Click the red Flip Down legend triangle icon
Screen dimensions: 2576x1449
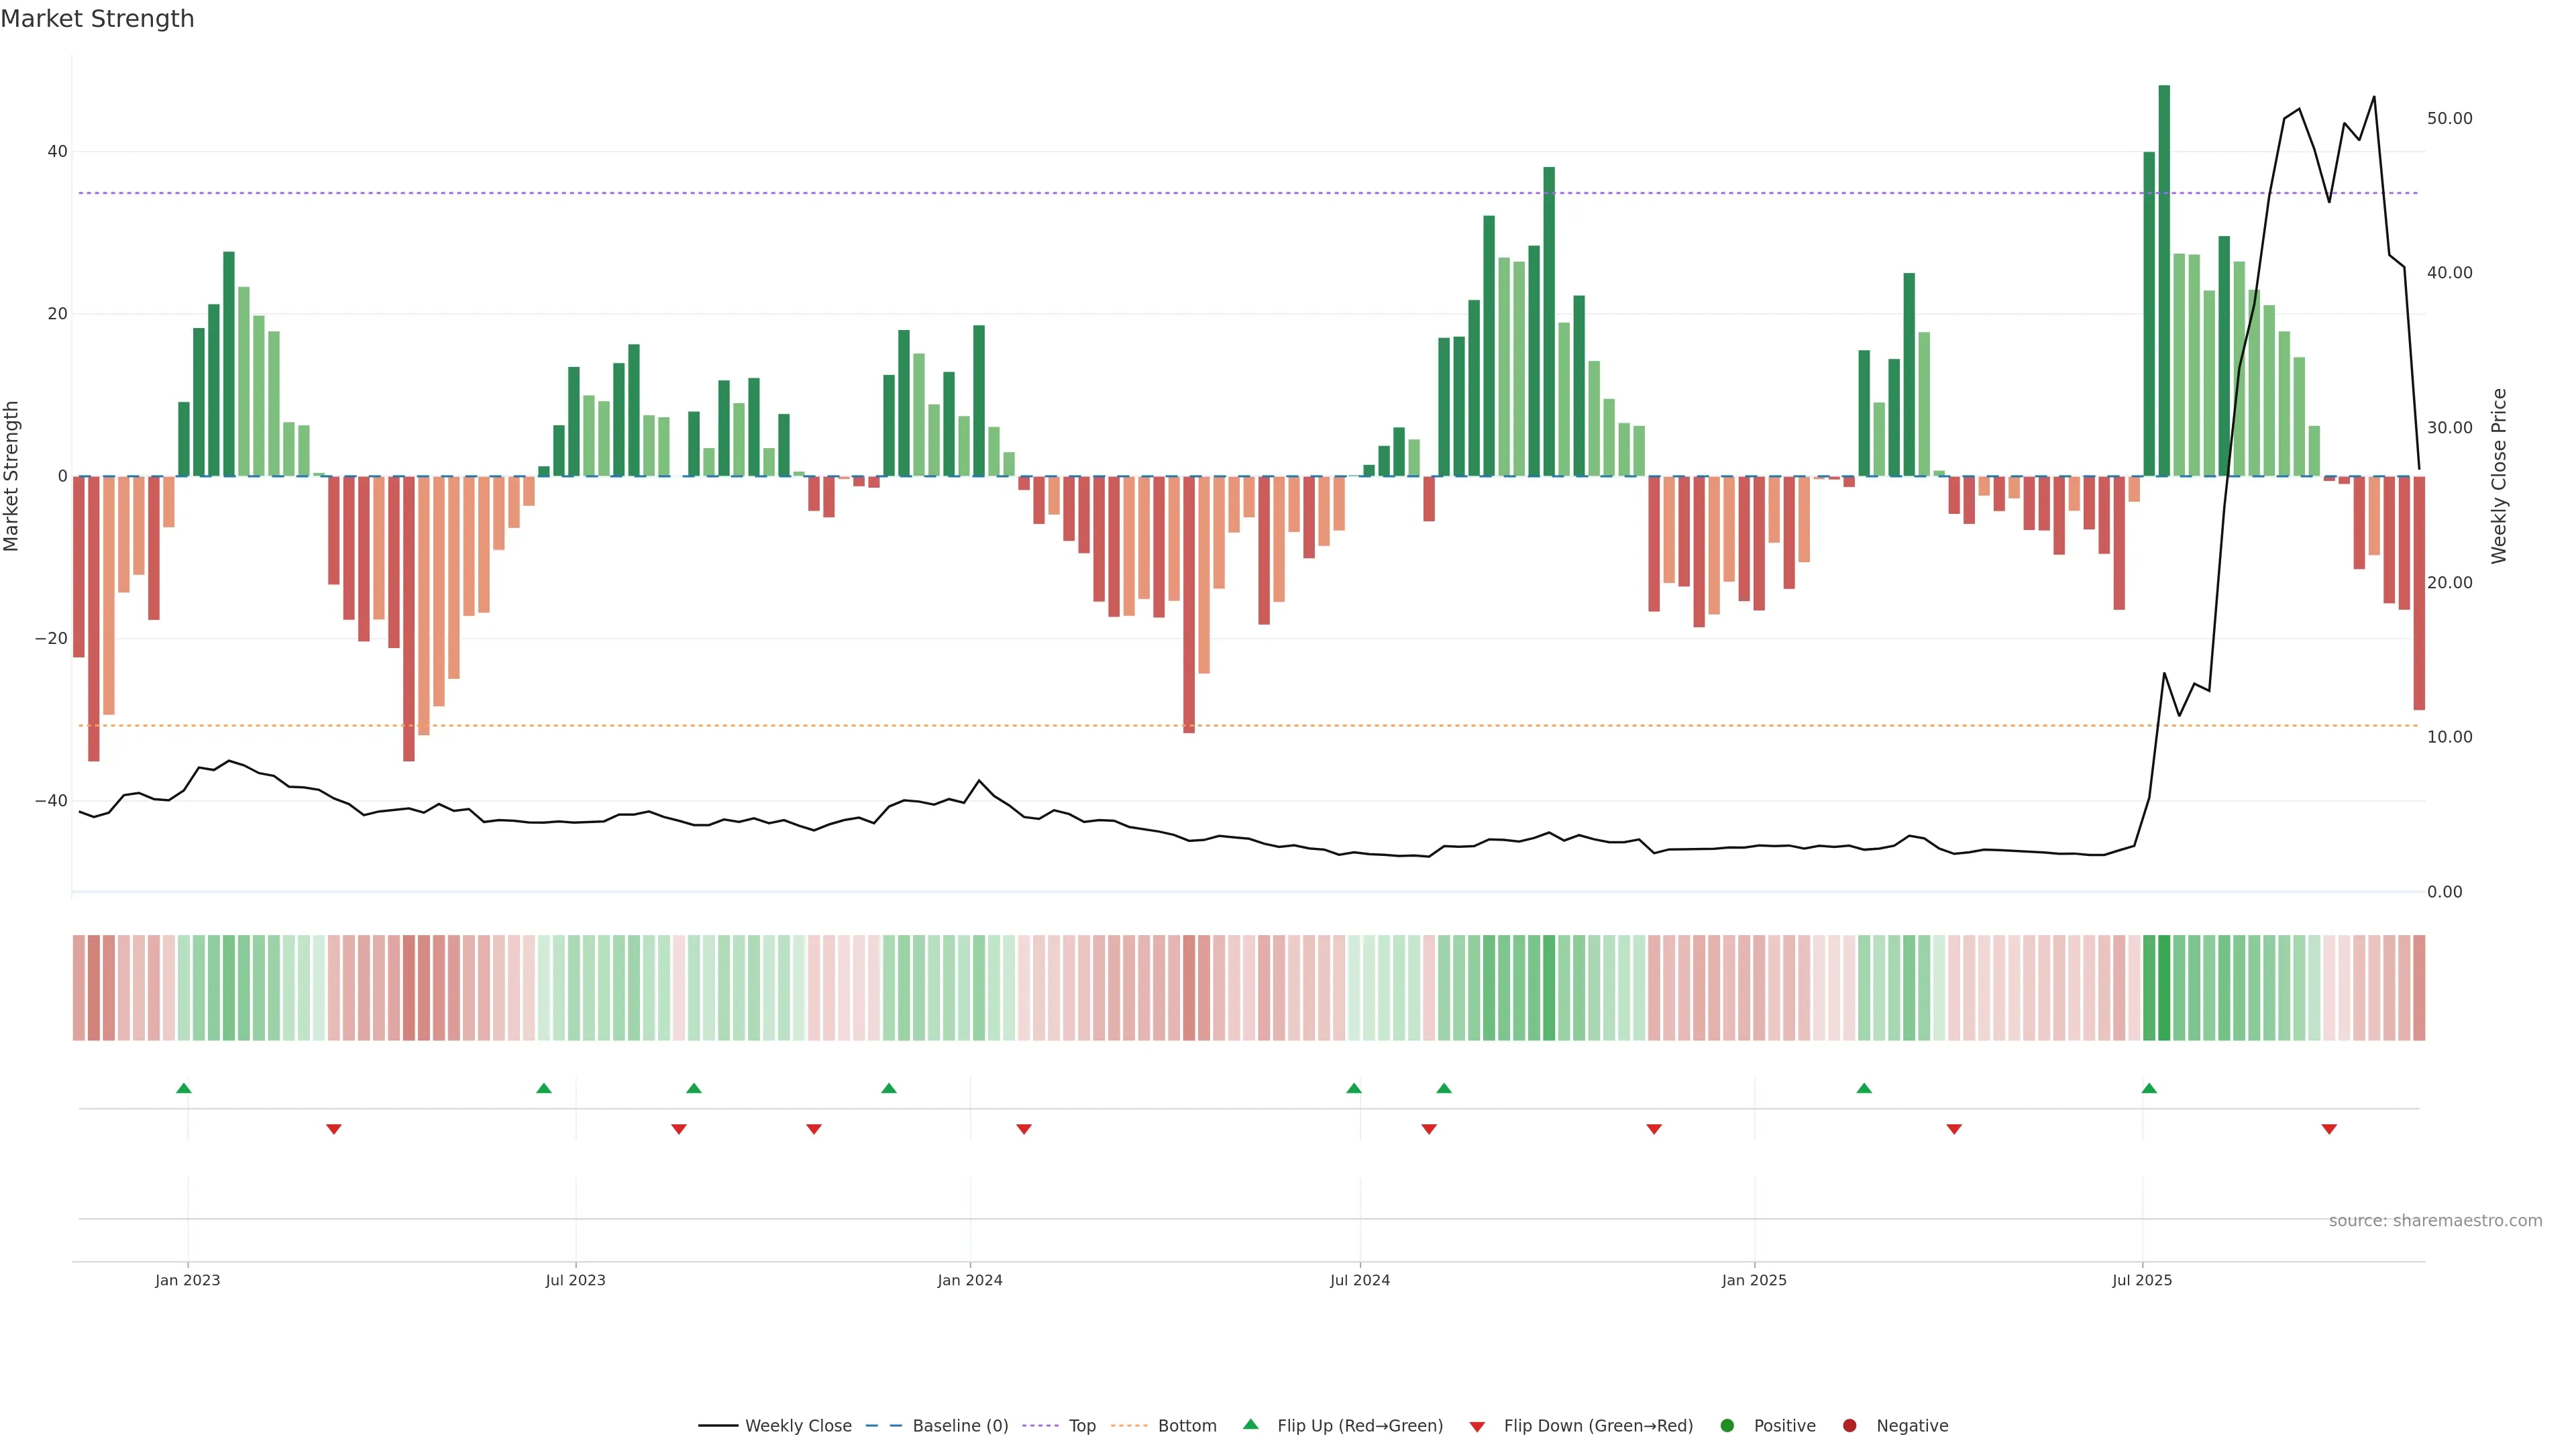(1477, 1426)
